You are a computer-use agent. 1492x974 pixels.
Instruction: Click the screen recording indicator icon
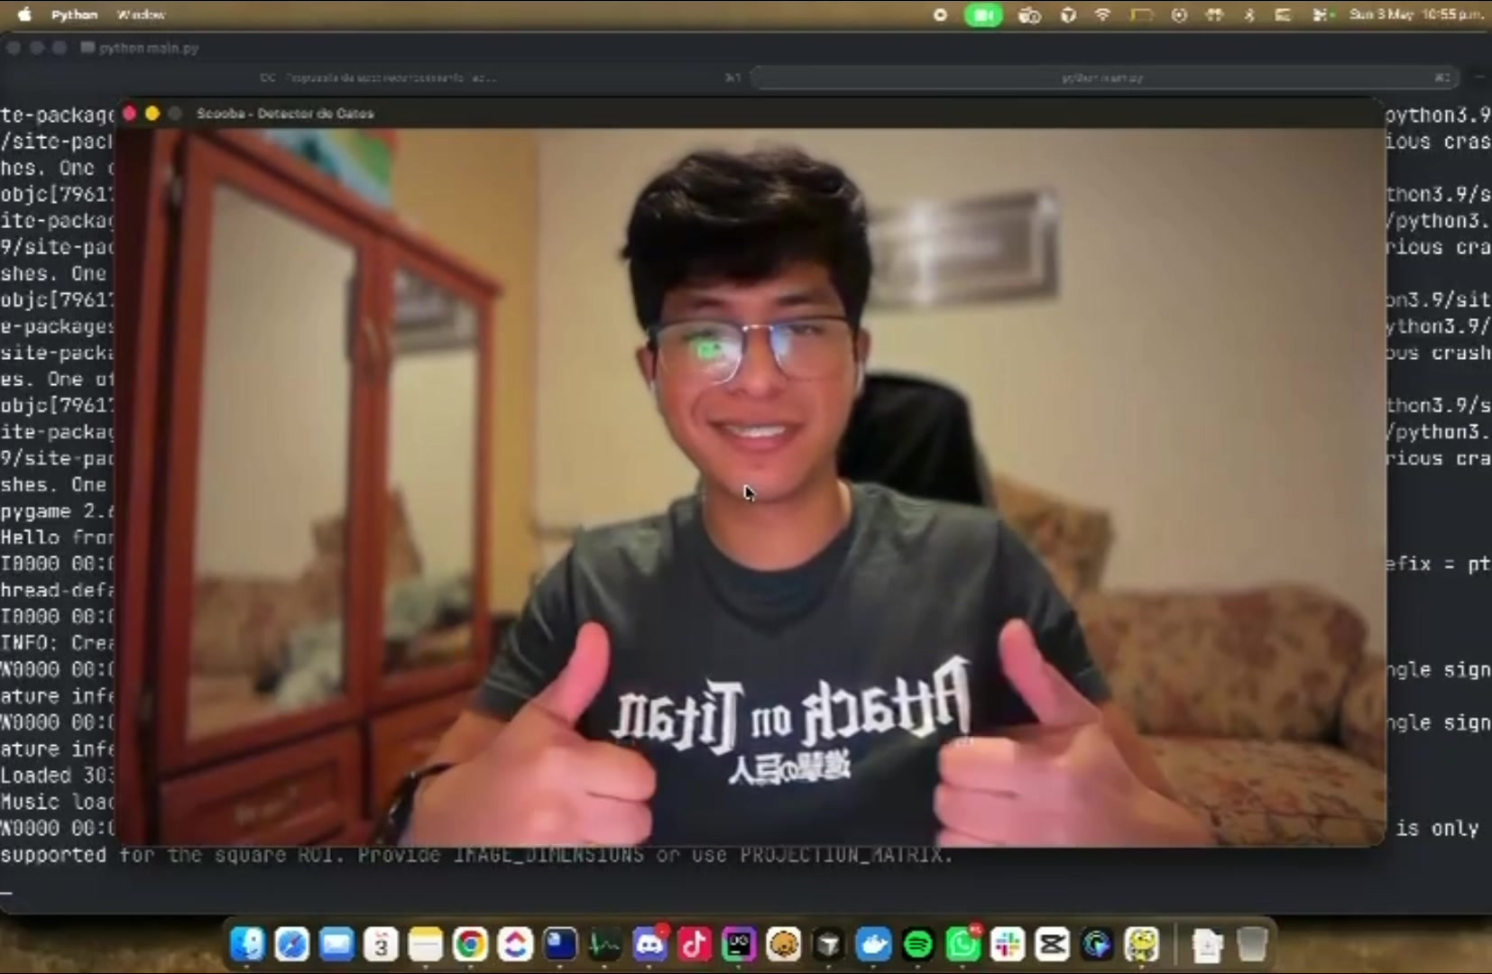[x=940, y=14]
